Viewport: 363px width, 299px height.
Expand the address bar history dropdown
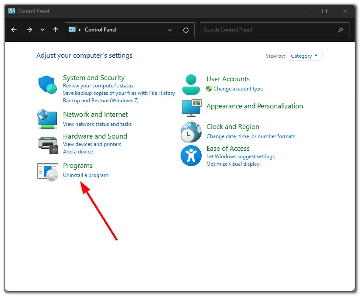click(x=170, y=30)
